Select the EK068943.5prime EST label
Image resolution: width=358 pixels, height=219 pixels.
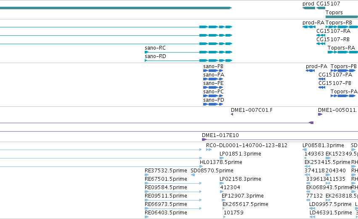click(329, 187)
